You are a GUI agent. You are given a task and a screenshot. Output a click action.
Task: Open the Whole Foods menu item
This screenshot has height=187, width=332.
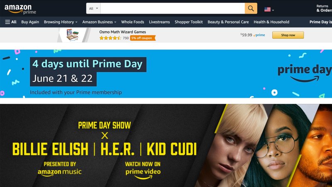coord(132,22)
